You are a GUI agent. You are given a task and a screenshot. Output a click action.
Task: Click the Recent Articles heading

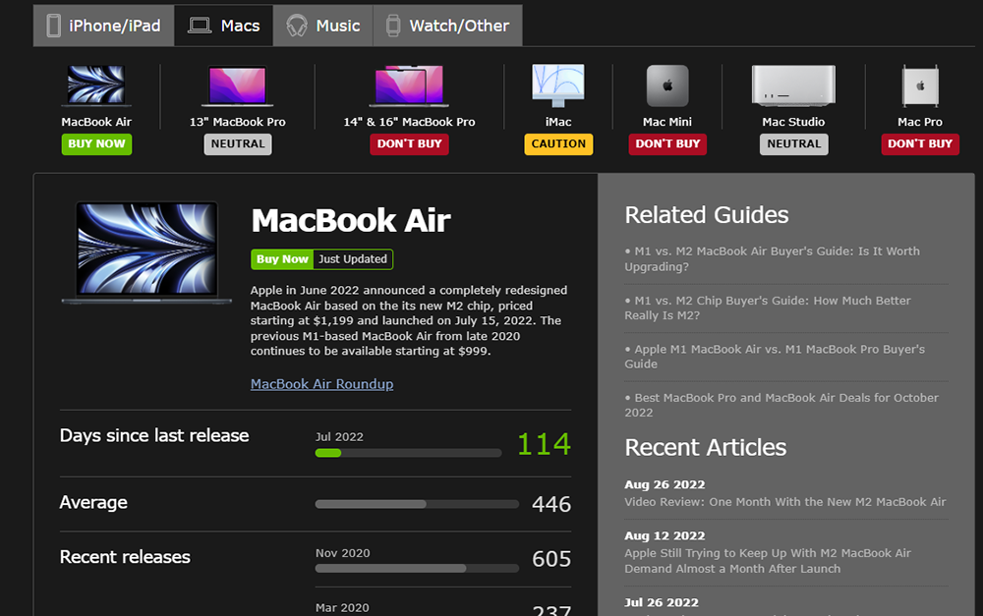[x=705, y=447]
